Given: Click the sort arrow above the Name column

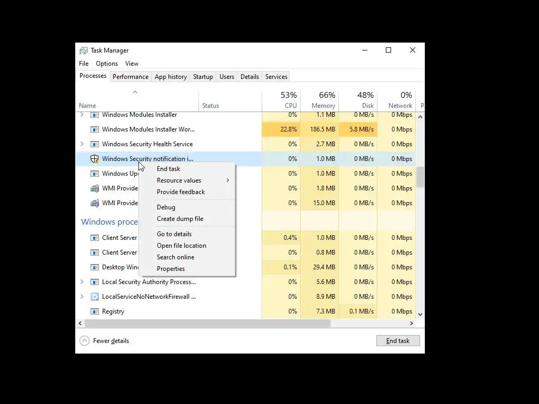Looking at the screenshot, I should click(x=135, y=92).
